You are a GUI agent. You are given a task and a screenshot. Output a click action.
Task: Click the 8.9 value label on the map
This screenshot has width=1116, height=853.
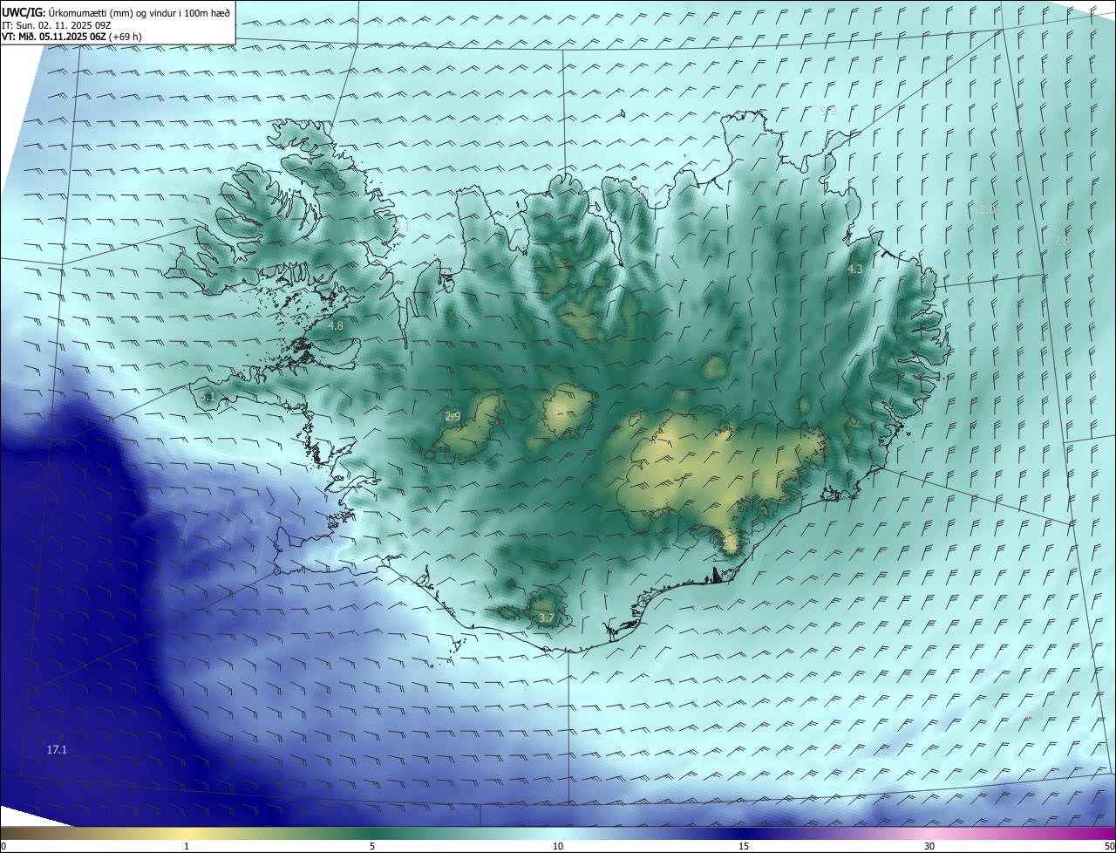1035,716
